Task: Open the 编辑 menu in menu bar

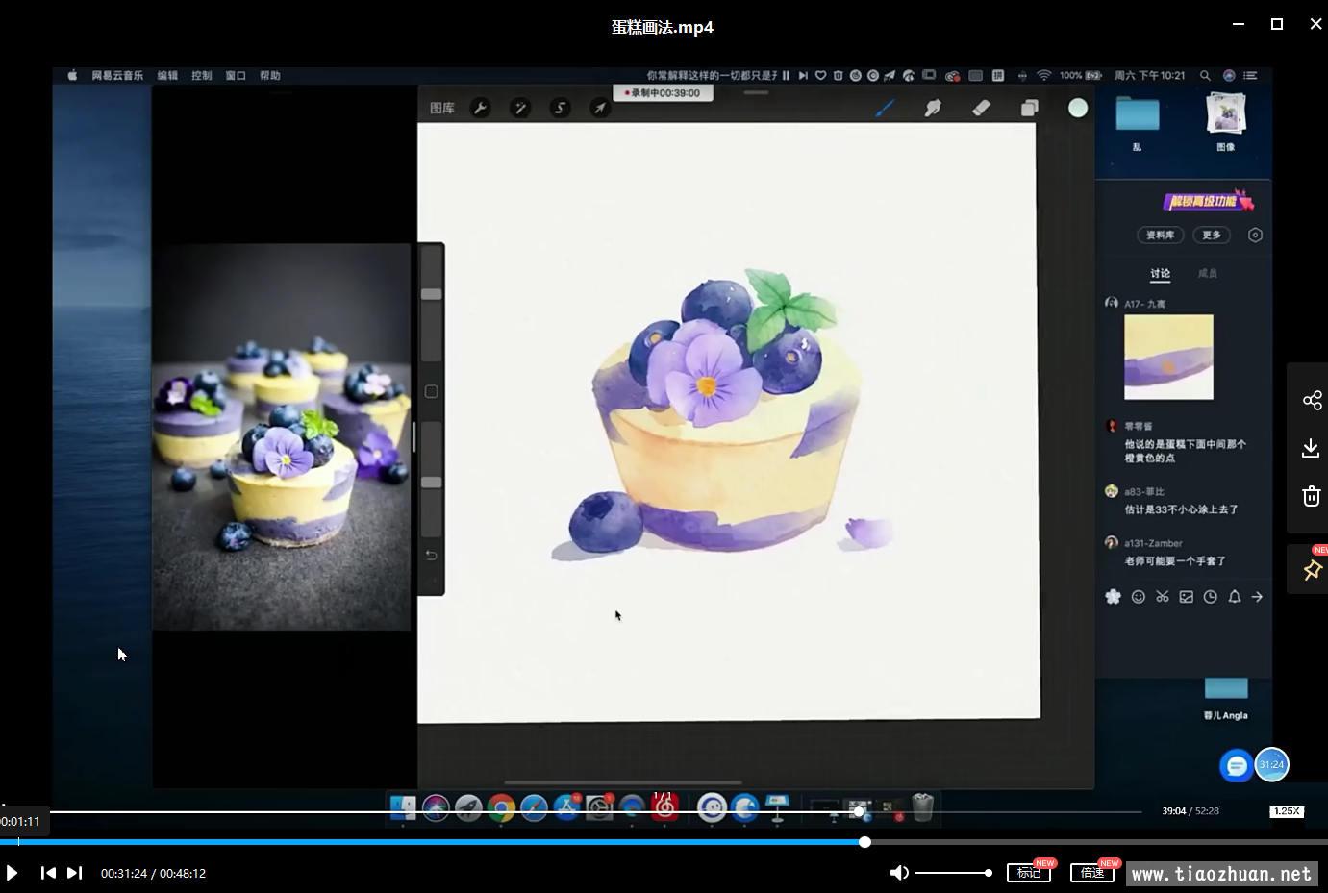Action: (x=167, y=75)
